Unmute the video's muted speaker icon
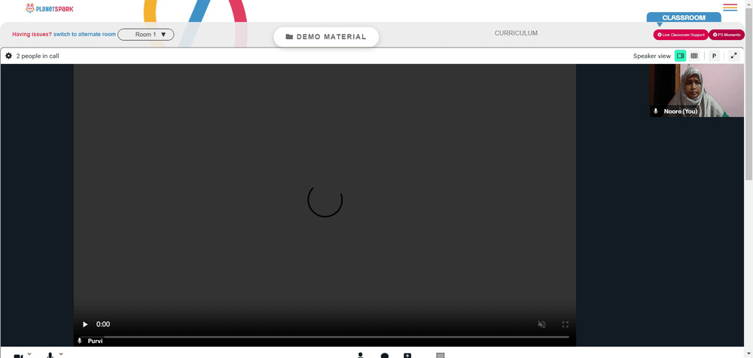The width and height of the screenshot is (753, 358). coord(541,324)
